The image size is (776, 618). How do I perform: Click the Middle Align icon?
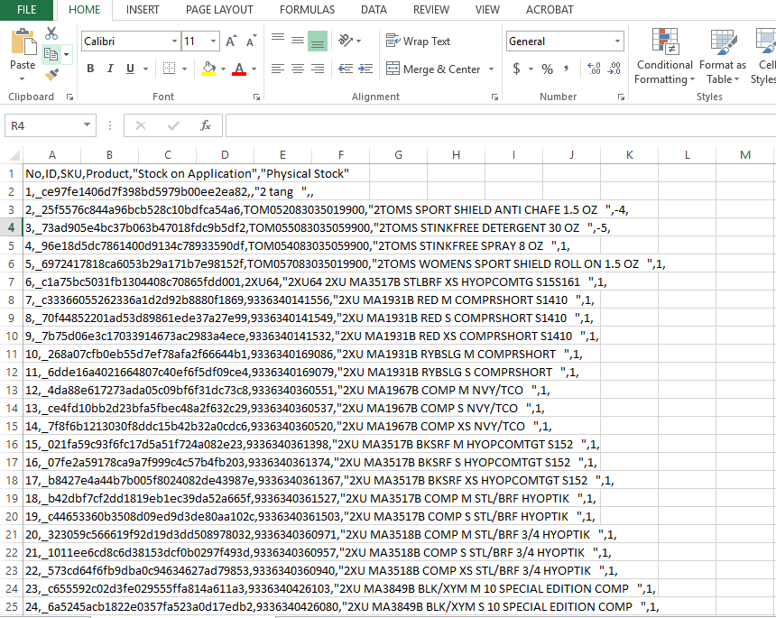tap(298, 40)
